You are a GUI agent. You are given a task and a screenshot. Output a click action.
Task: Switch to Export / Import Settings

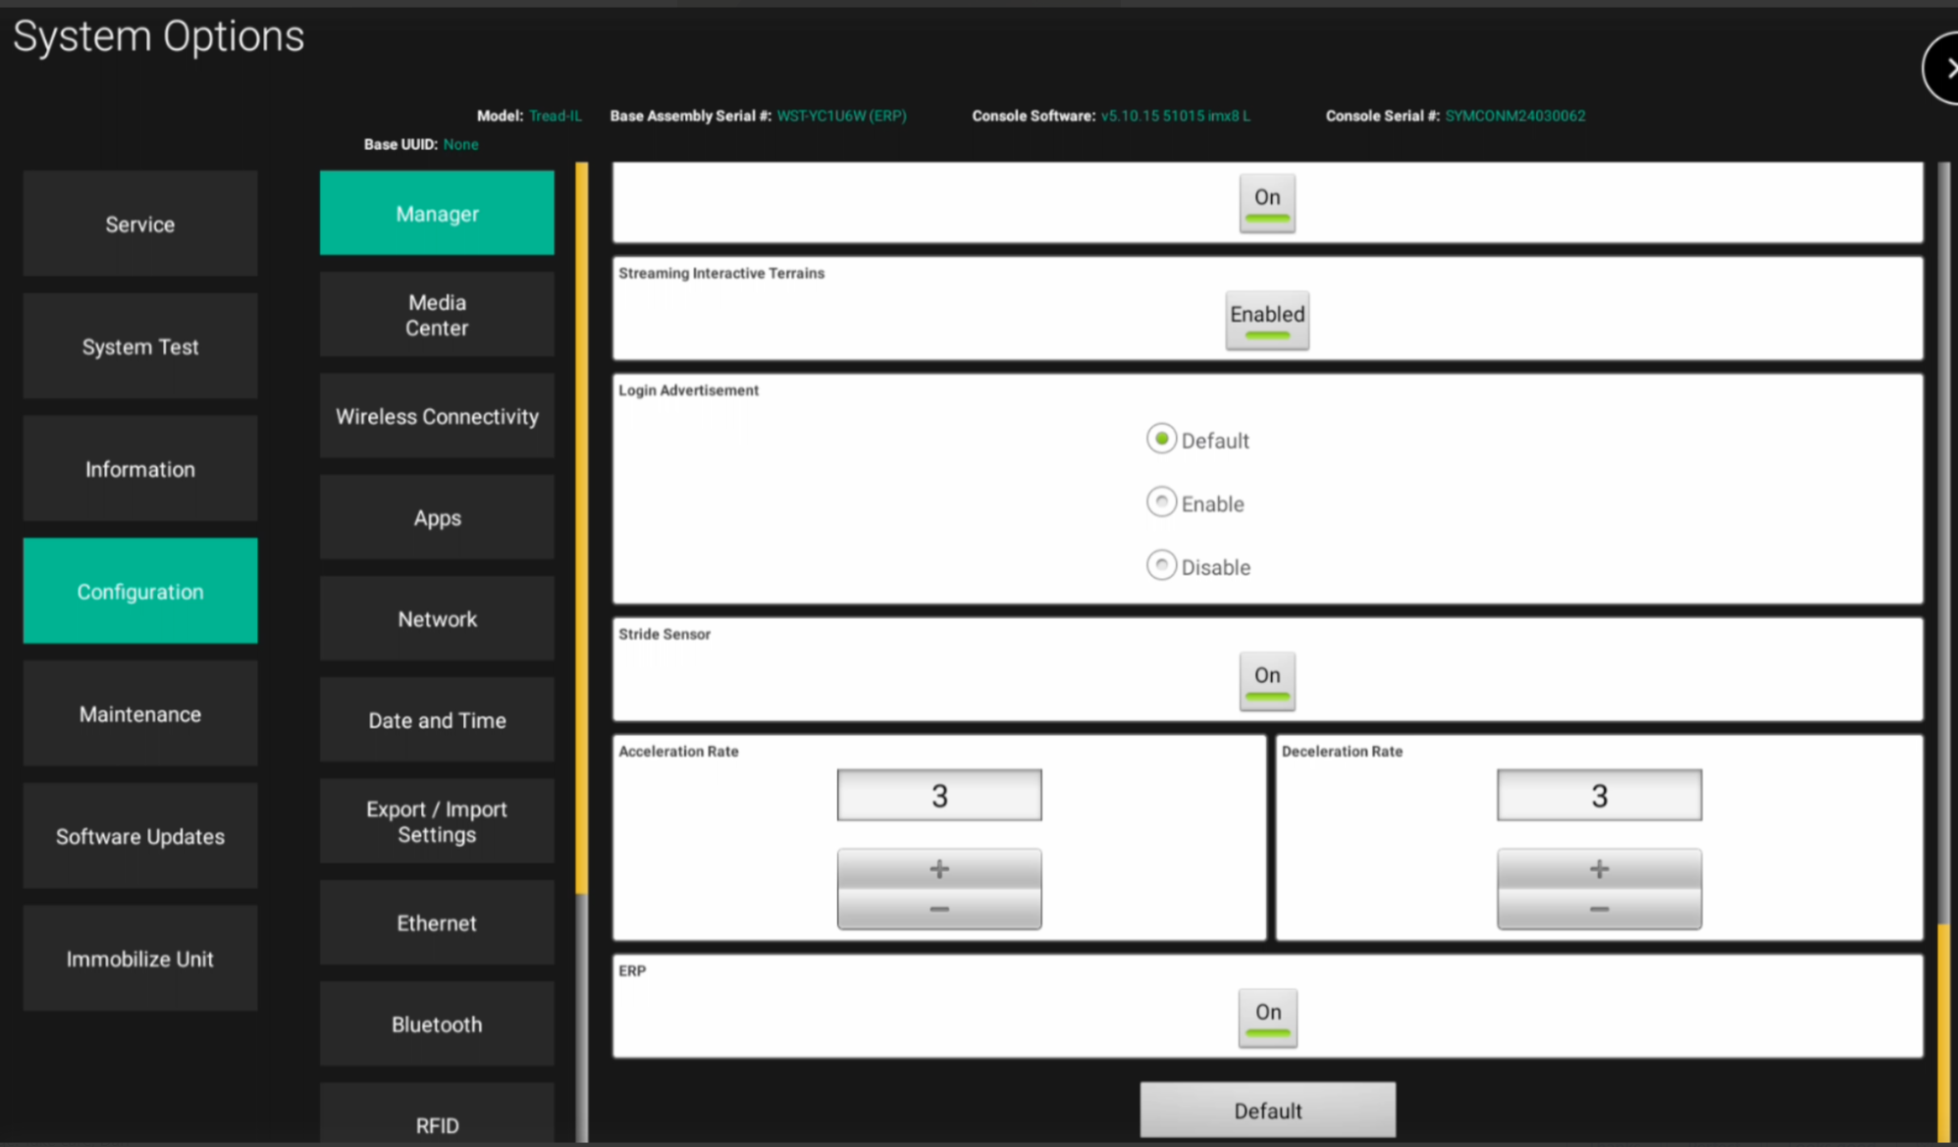[436, 821]
